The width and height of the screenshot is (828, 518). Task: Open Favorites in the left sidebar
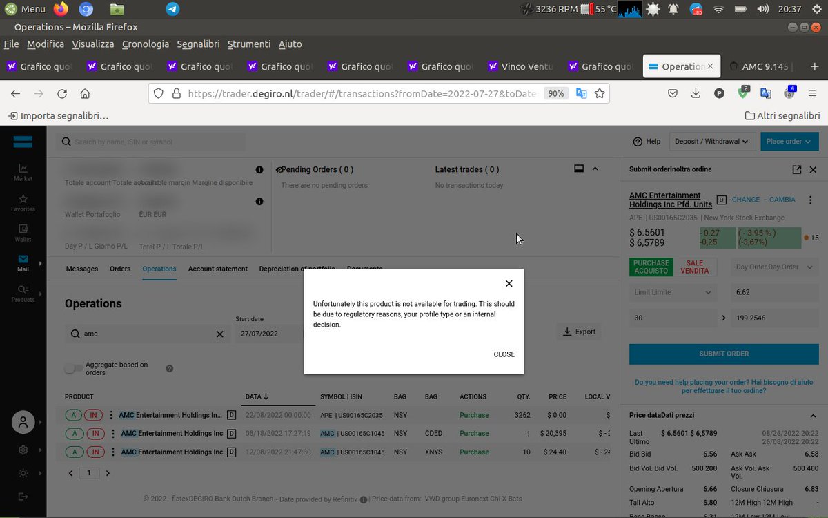(23, 202)
